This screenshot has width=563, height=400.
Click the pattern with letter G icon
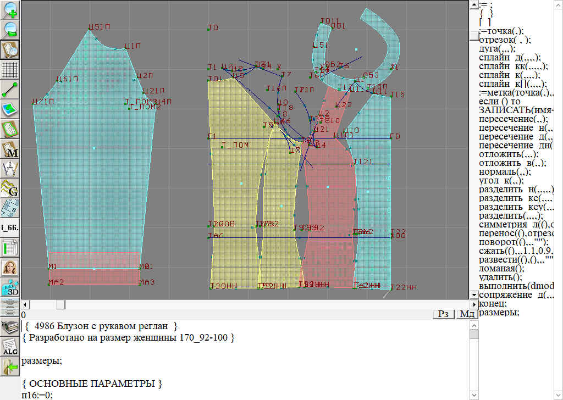10,188
